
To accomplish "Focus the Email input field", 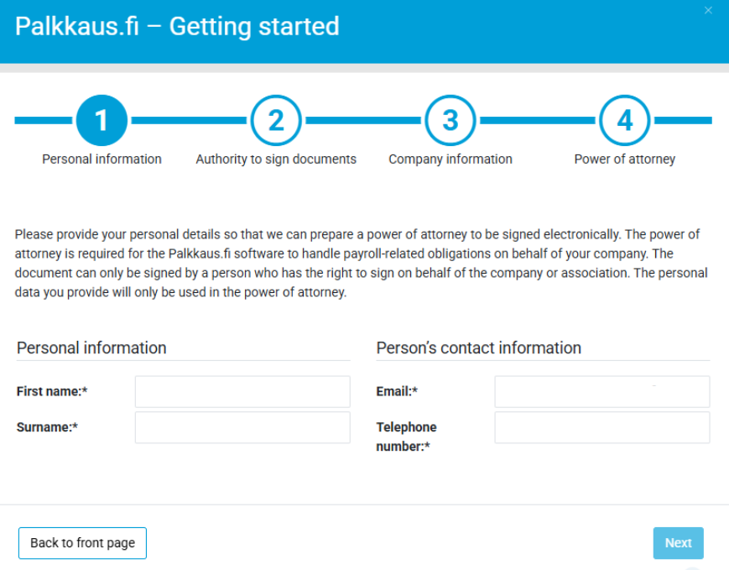I will (601, 391).
